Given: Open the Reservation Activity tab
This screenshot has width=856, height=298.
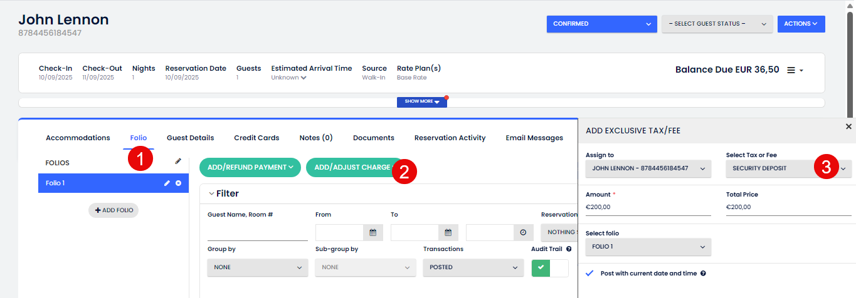Looking at the screenshot, I should 450,138.
